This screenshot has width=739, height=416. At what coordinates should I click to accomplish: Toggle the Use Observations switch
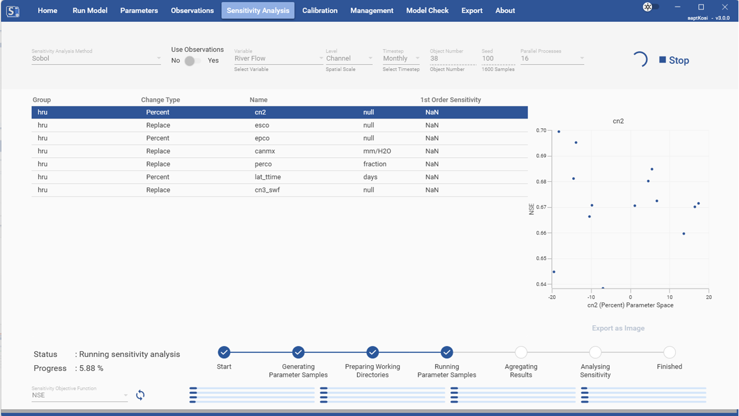tap(193, 61)
